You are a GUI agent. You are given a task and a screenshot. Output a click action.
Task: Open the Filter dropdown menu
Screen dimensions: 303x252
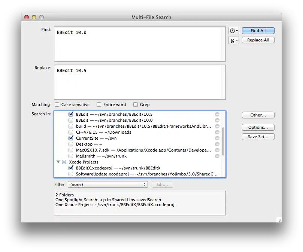107,184
